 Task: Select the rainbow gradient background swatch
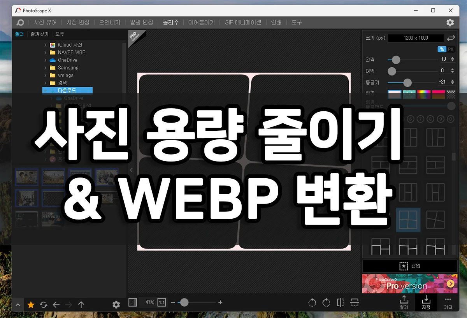pyautogui.click(x=424, y=94)
